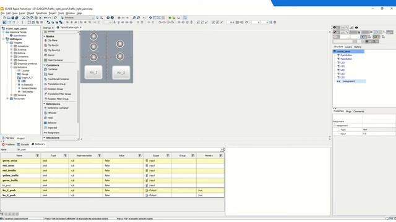Expand the Animations folder in widget tree

[x=11, y=46]
